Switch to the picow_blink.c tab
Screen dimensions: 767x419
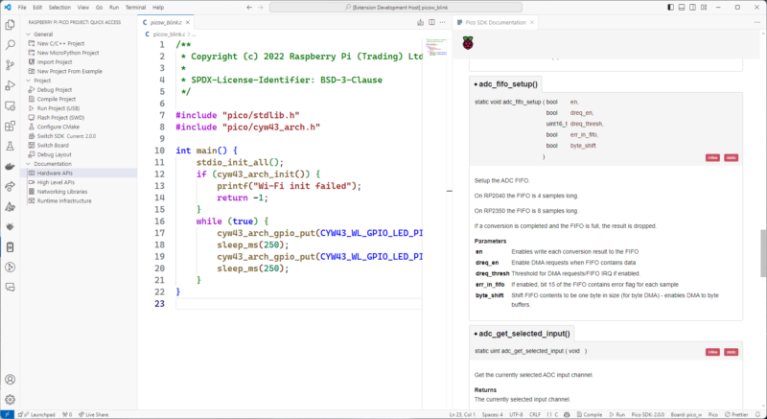pos(167,22)
